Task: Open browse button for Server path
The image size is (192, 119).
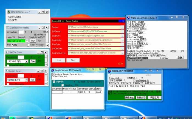Action: [x=122, y=27]
